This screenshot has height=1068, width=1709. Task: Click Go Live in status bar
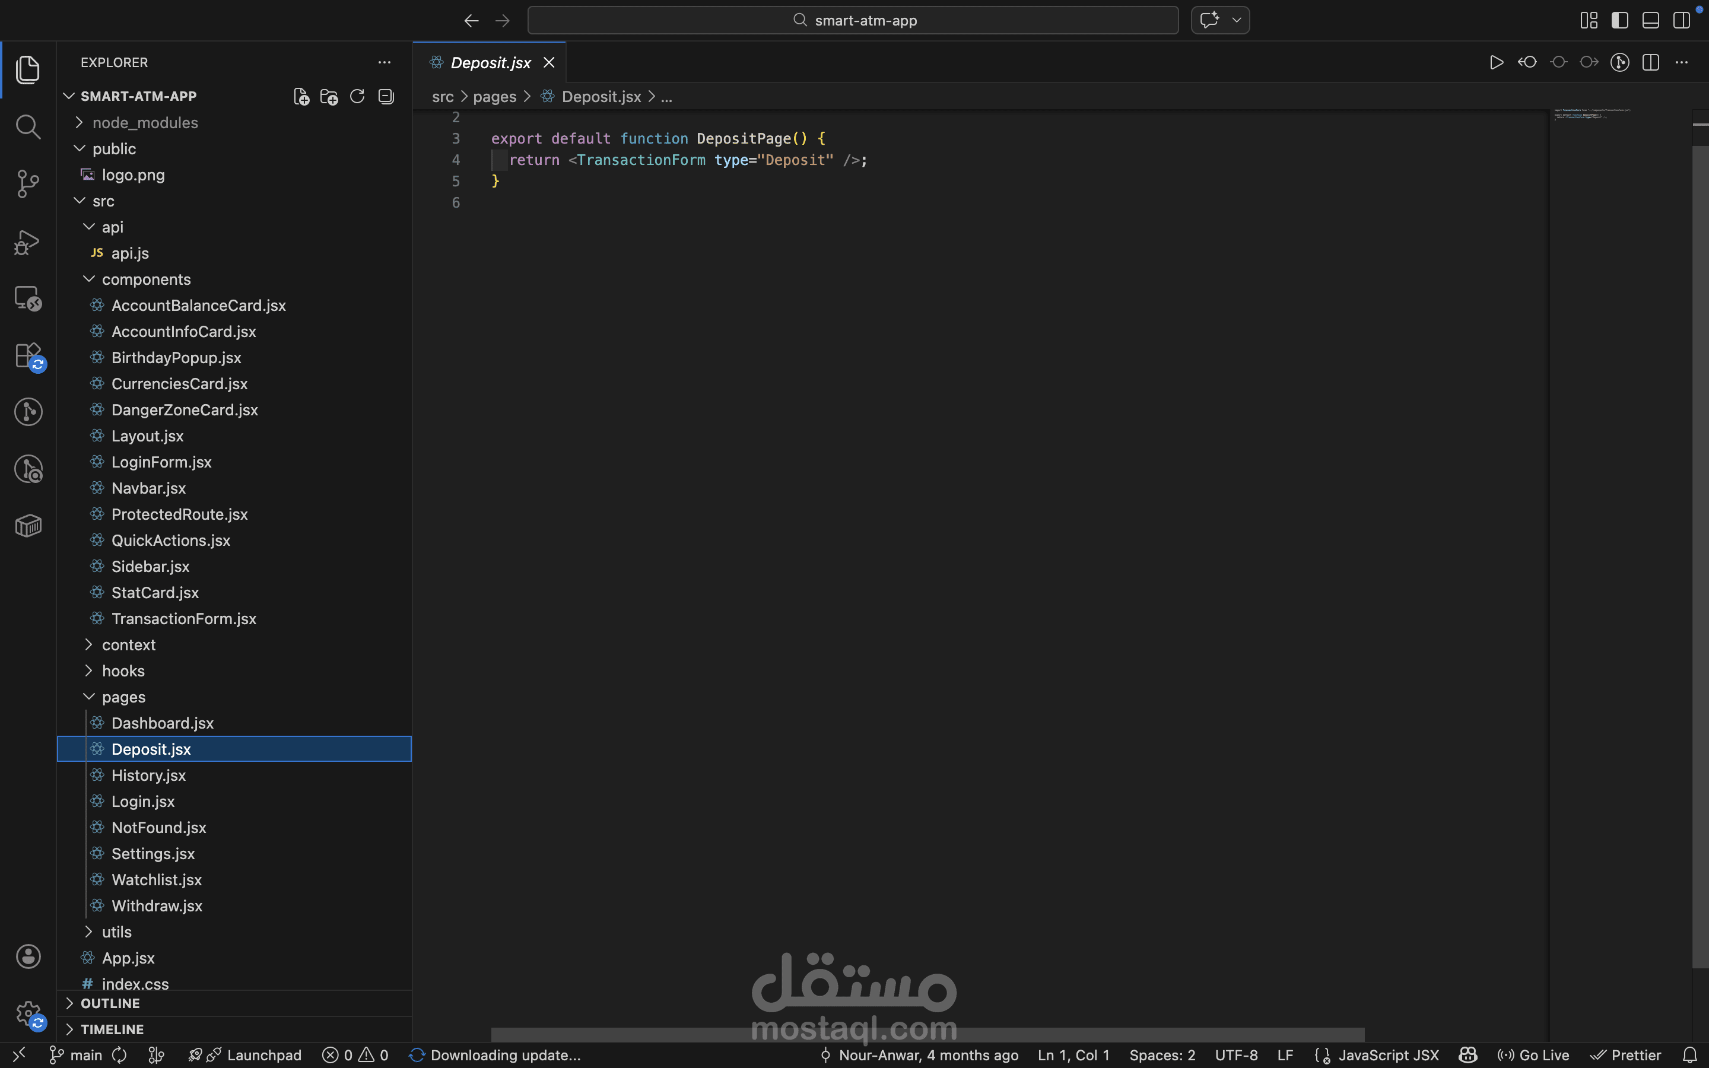(1534, 1056)
